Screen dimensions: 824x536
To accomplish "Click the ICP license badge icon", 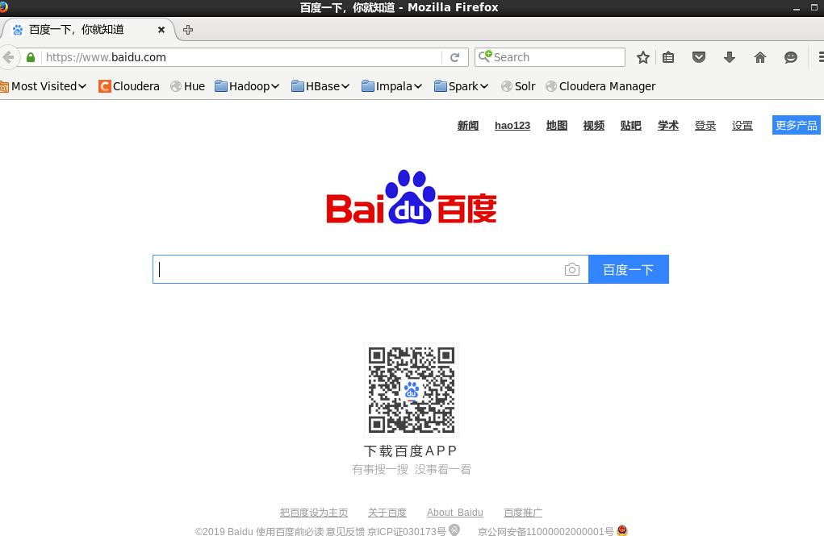I will 454,530.
